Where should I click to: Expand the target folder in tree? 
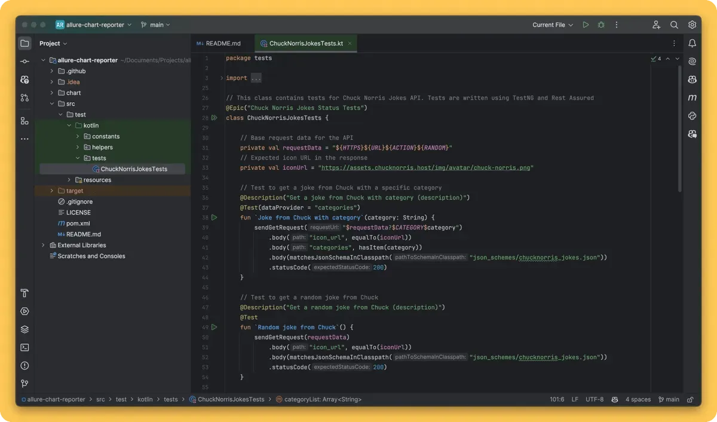point(52,191)
